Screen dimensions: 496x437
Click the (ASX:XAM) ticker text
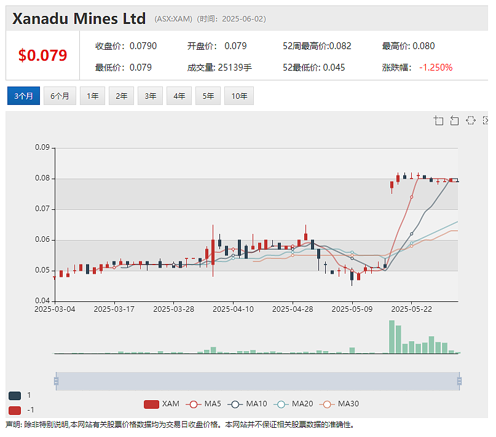[173, 19]
